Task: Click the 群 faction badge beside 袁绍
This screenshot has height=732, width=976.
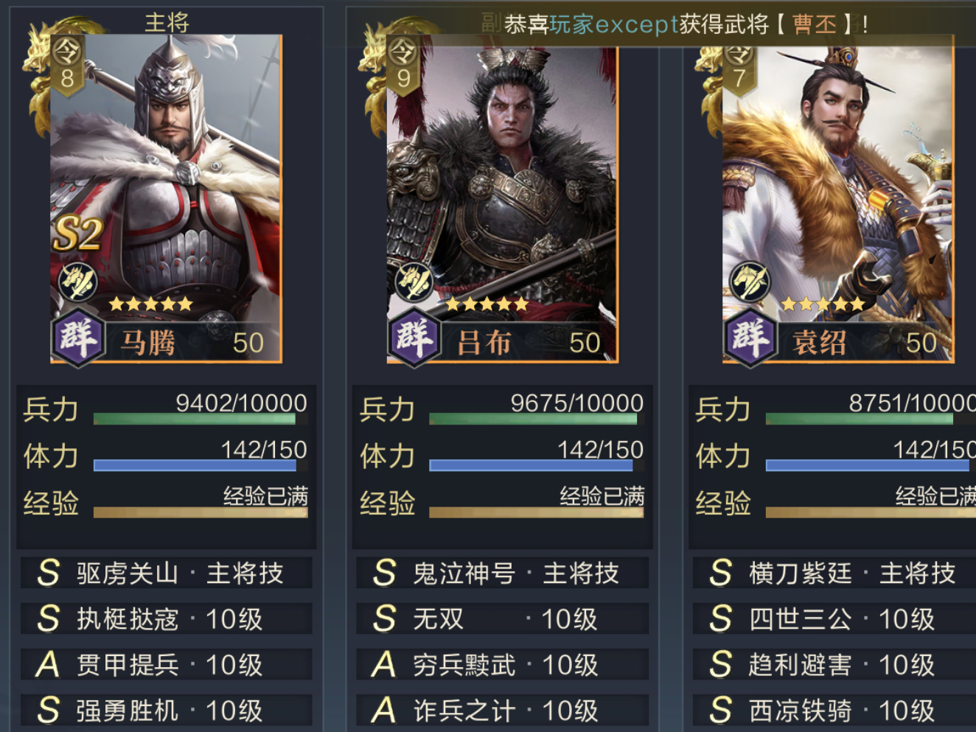Action: pos(750,338)
